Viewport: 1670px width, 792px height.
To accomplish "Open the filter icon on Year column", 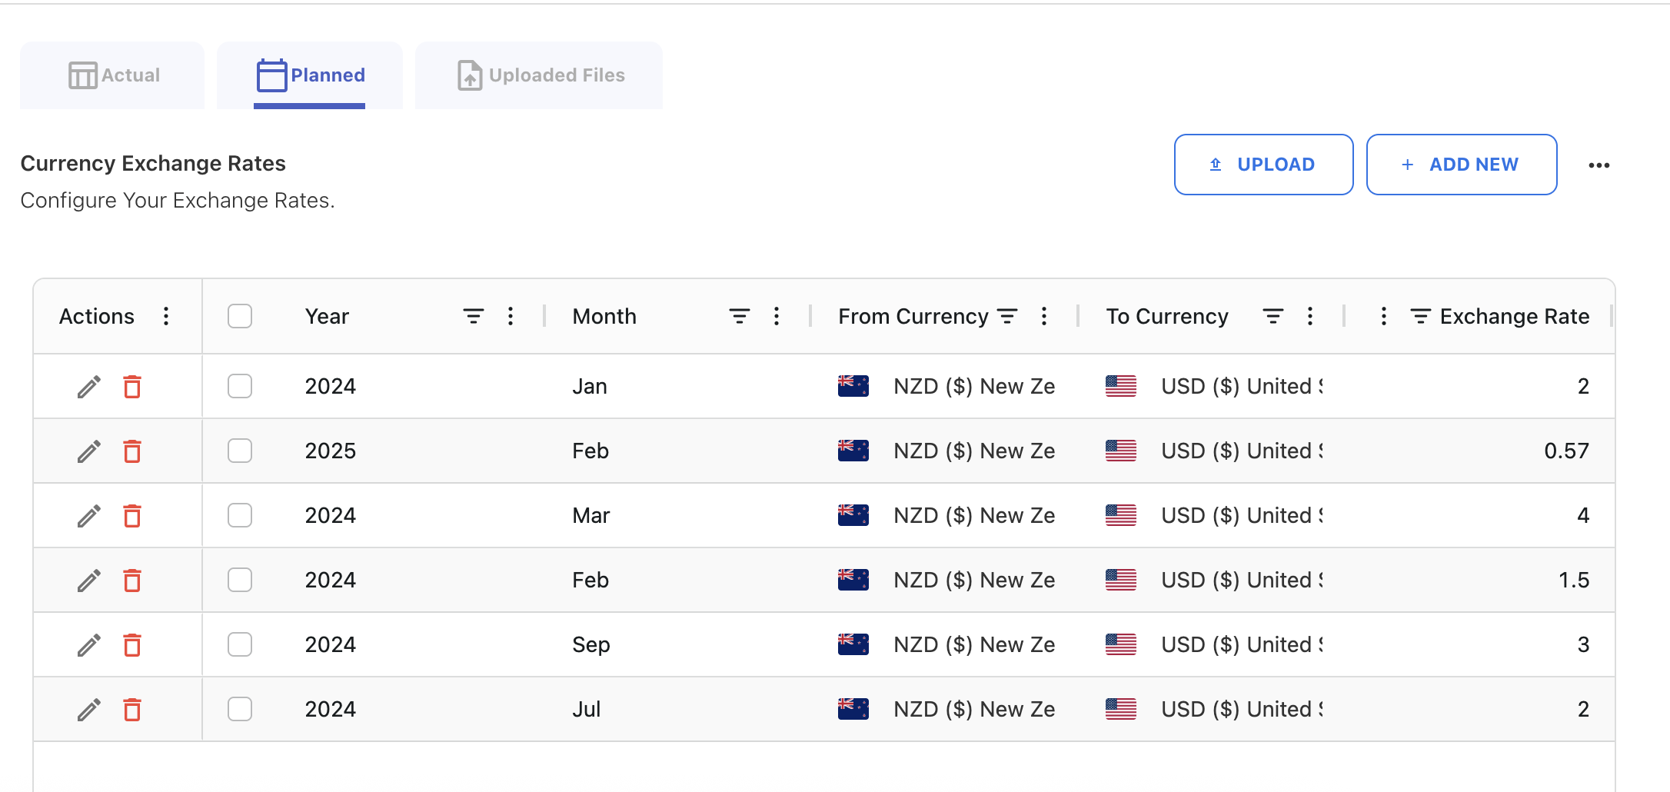I will (x=472, y=315).
